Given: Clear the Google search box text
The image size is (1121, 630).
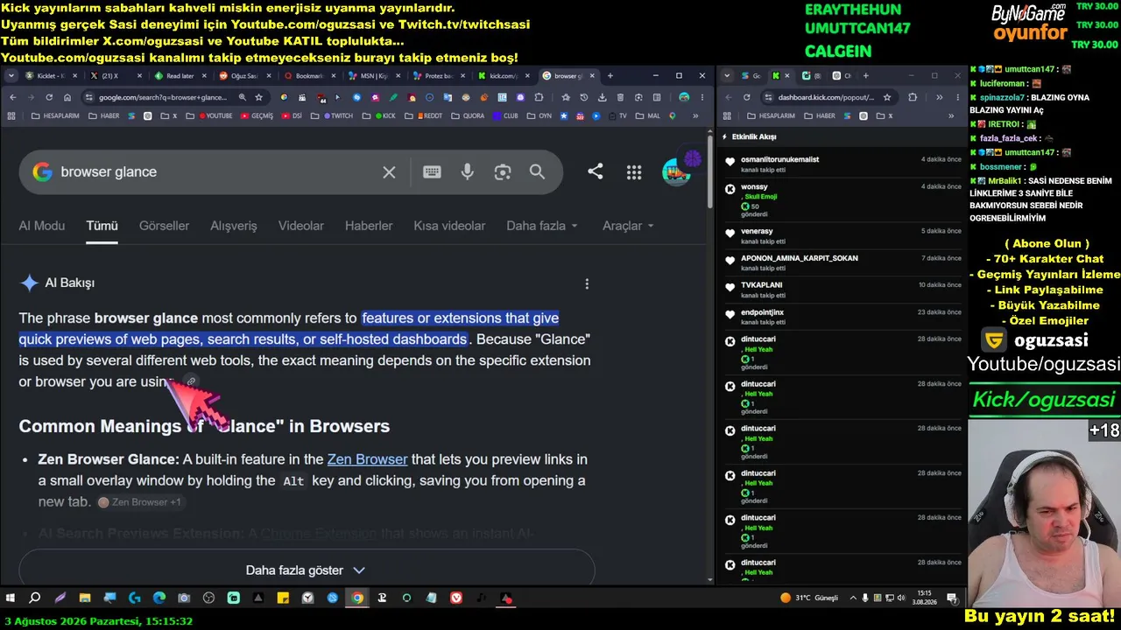Looking at the screenshot, I should click(389, 172).
